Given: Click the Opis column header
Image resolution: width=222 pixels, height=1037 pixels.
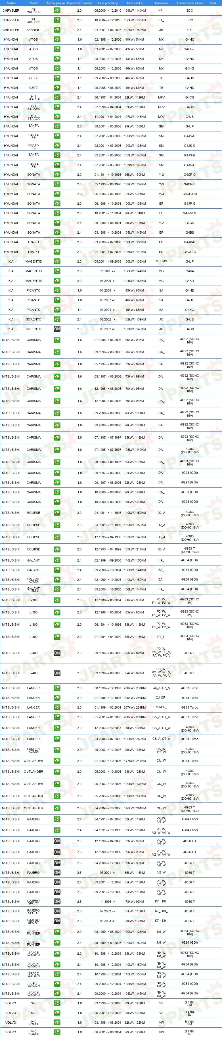Looking at the screenshot, I should pyautogui.click(x=213, y=3).
